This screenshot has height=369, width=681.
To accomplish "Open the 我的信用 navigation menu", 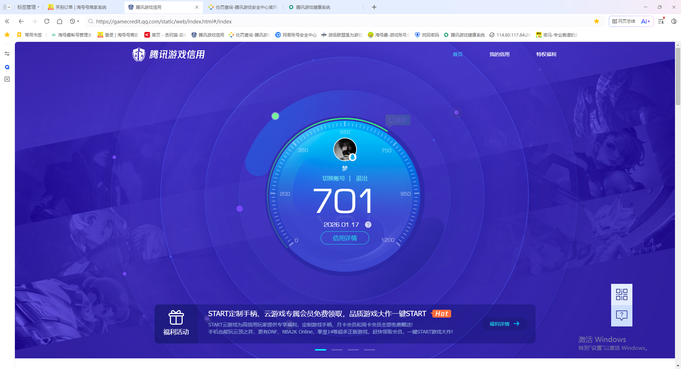I will 499,54.
